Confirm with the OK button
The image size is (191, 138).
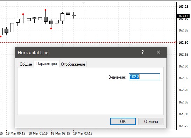(123, 121)
